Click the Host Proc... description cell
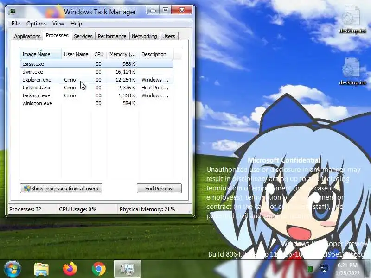Image resolution: width=371 pixels, height=278 pixels. click(x=155, y=88)
